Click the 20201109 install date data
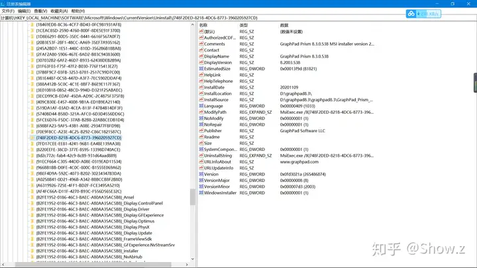477x268 pixels. [x=289, y=87]
